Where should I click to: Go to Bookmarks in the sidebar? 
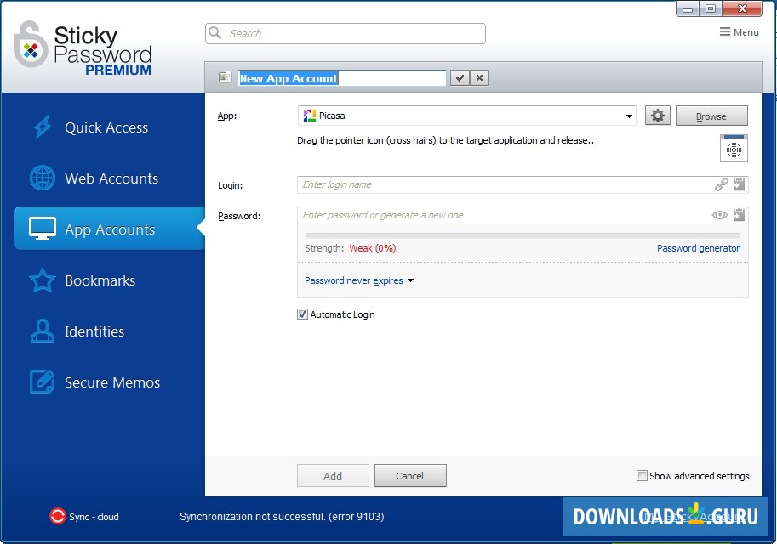click(x=110, y=280)
